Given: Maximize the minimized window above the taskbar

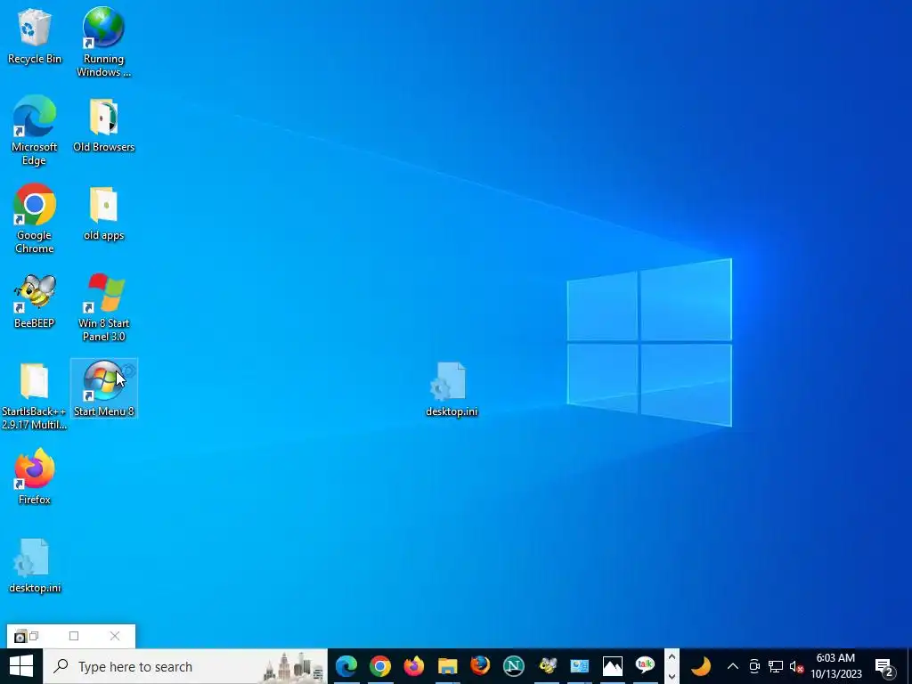Looking at the screenshot, I should (74, 636).
